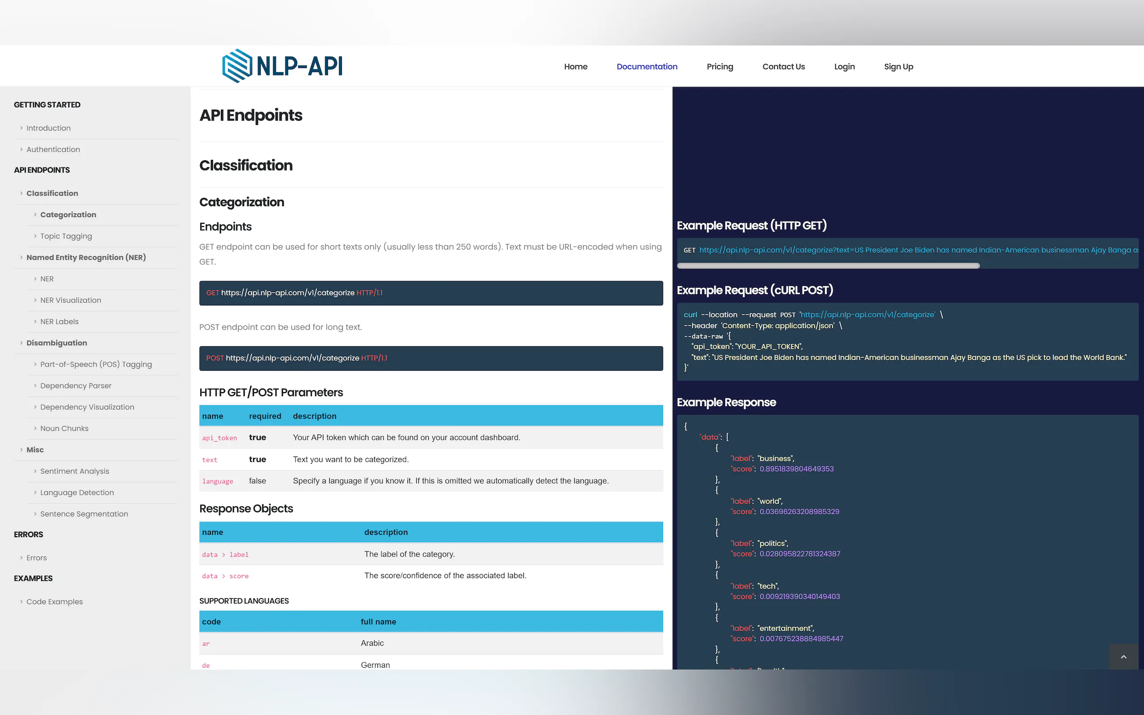This screenshot has height=715, width=1144.
Task: Open the Errors documentation page
Action: (36, 557)
